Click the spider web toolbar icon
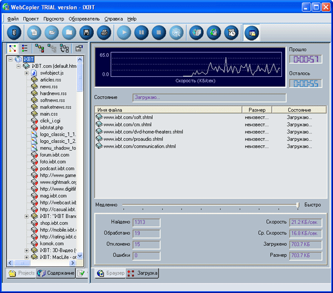The width and height of the screenshot is (333, 293). [177, 32]
